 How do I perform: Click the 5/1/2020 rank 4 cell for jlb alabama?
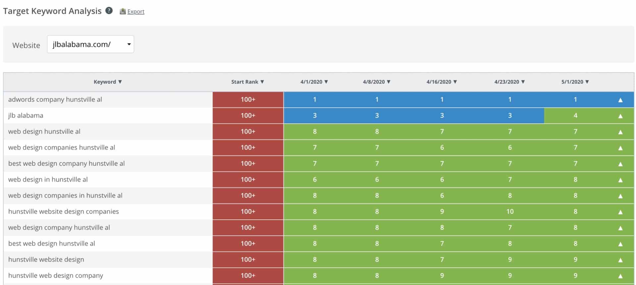tap(575, 116)
